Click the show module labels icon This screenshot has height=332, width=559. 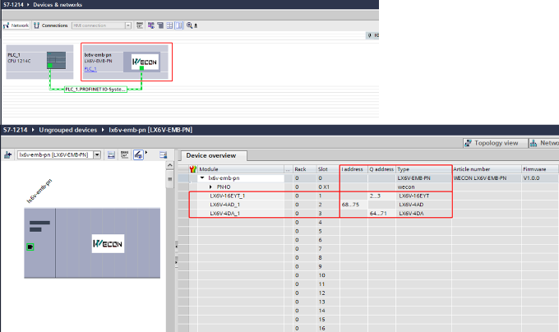124,154
